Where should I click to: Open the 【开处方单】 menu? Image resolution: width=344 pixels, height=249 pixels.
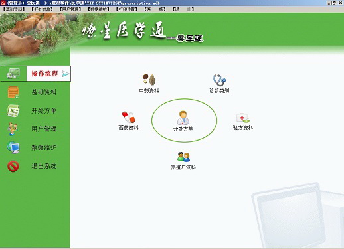tap(42, 9)
